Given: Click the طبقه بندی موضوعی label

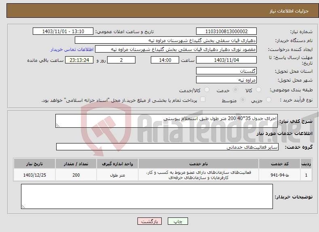Looking at the screenshot, I should tap(291, 90).
